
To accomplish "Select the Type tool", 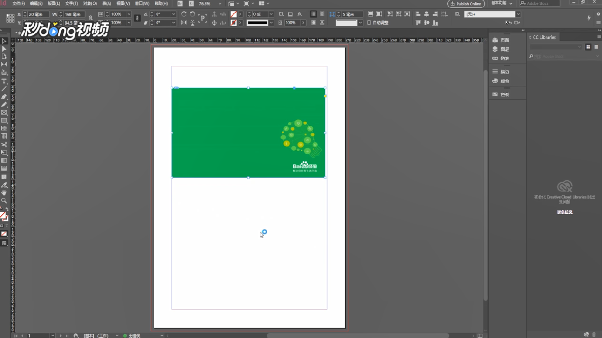I will (4, 80).
